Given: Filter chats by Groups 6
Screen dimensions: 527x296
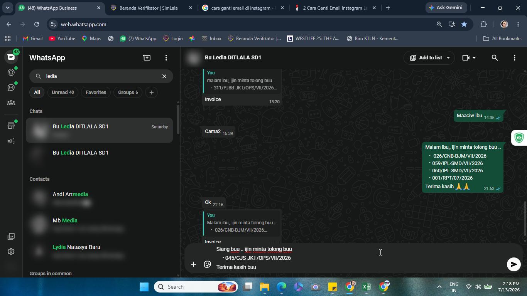Looking at the screenshot, I should (x=128, y=92).
